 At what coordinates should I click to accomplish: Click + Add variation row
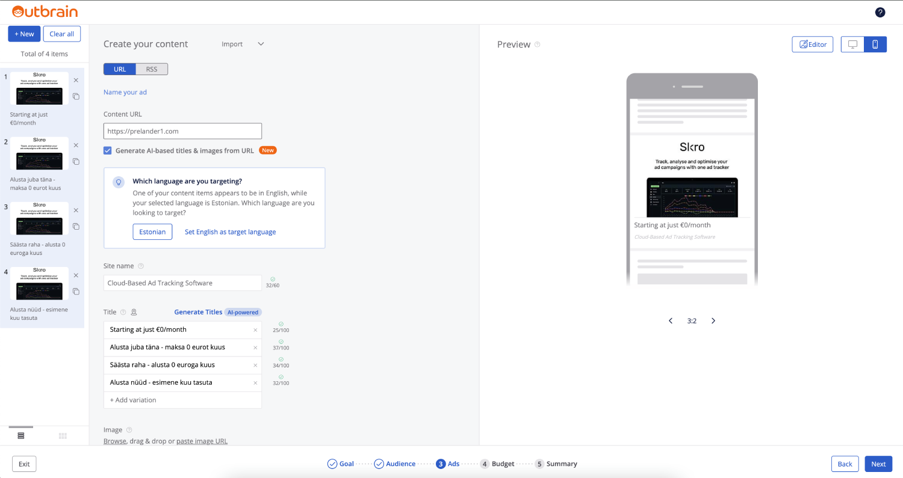pos(182,400)
